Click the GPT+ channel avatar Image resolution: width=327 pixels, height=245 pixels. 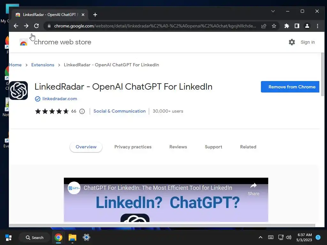pos(74,188)
